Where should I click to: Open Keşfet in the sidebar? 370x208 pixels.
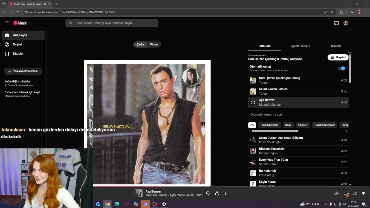[x=23, y=44]
